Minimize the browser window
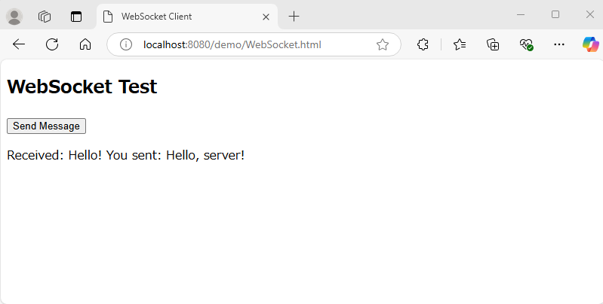This screenshot has height=304, width=603. click(x=521, y=14)
